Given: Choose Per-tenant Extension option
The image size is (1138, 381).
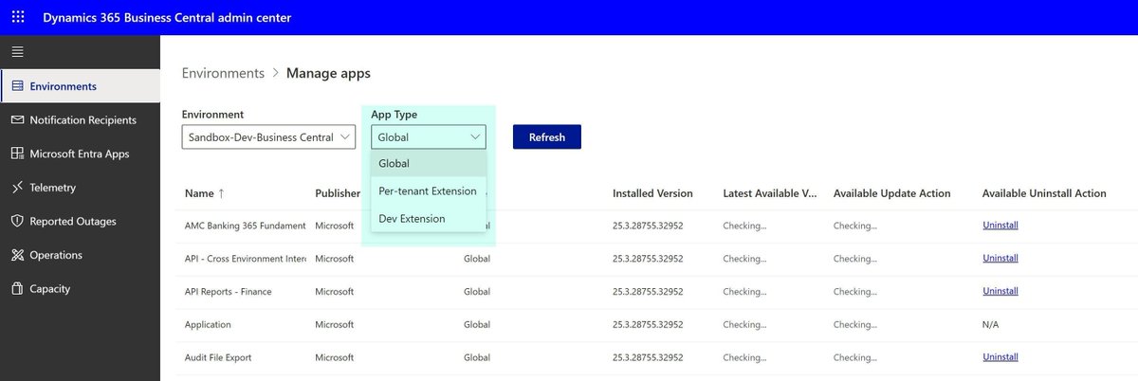Looking at the screenshot, I should (429, 190).
